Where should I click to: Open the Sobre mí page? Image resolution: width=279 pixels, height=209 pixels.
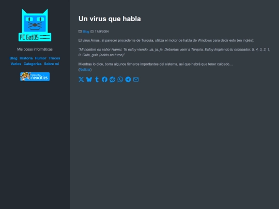(x=52, y=64)
